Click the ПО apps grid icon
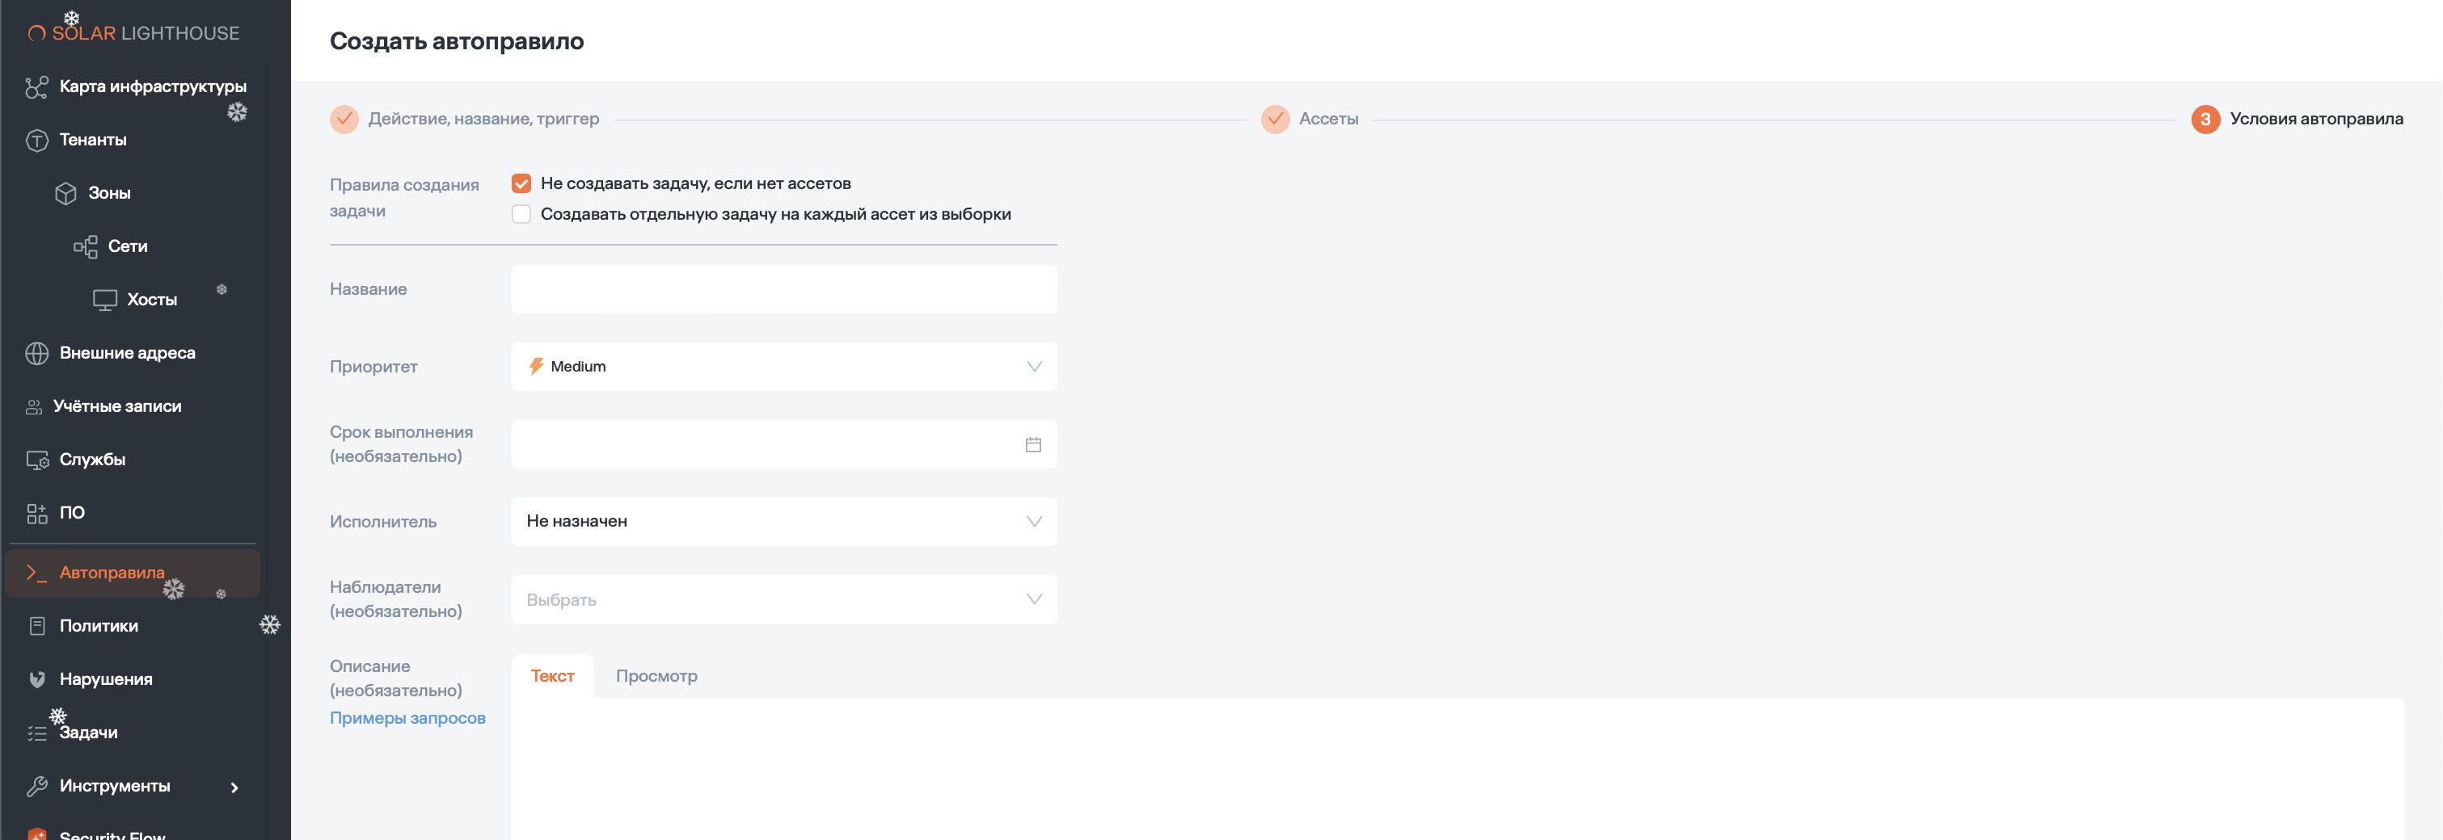The image size is (2443, 840). pos(36,513)
